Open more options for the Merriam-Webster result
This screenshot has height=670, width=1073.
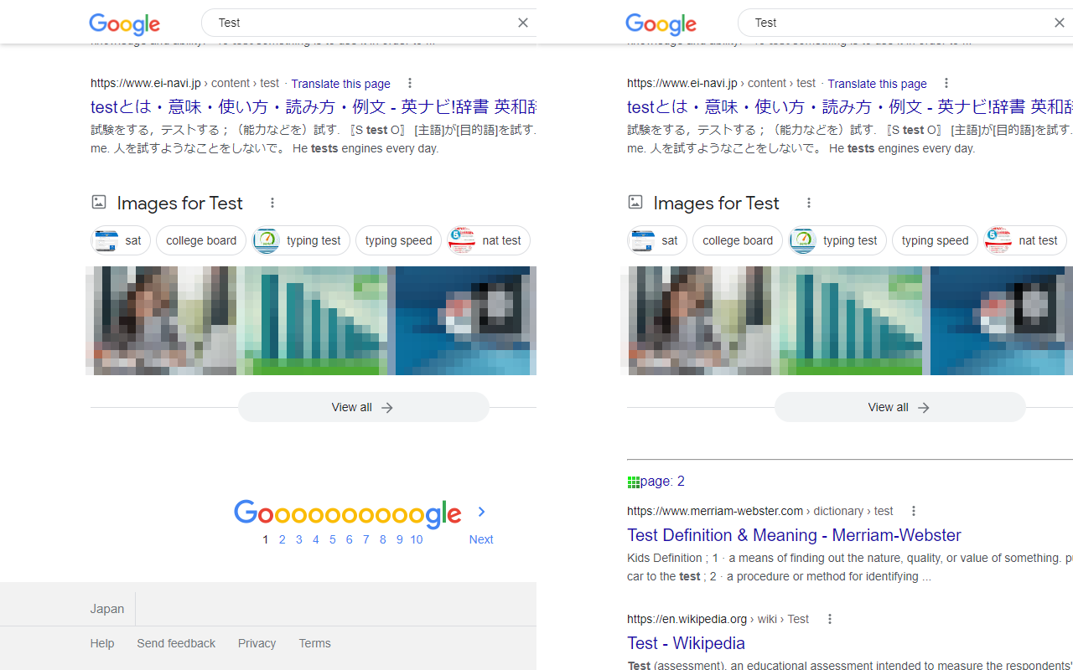[x=914, y=511]
